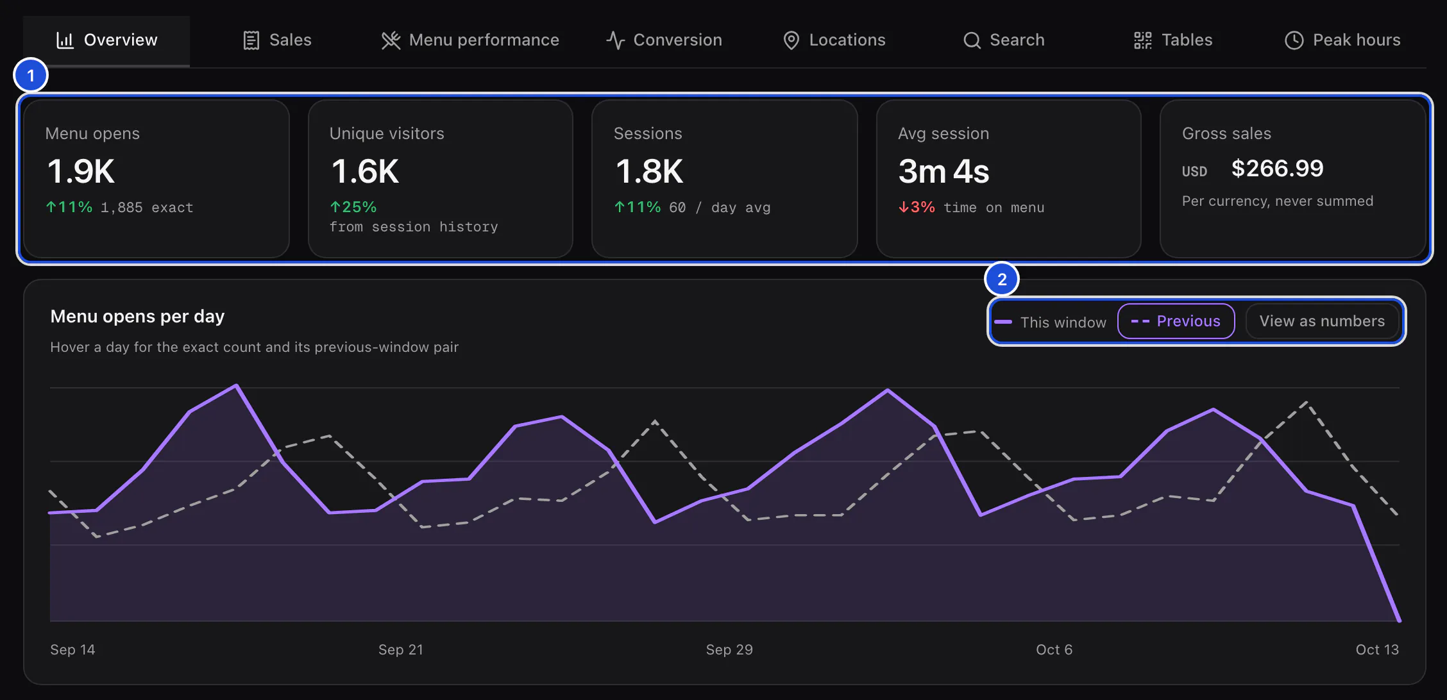Image resolution: width=1447 pixels, height=700 pixels.
Task: Click the This window legend entry
Action: 1051,322
